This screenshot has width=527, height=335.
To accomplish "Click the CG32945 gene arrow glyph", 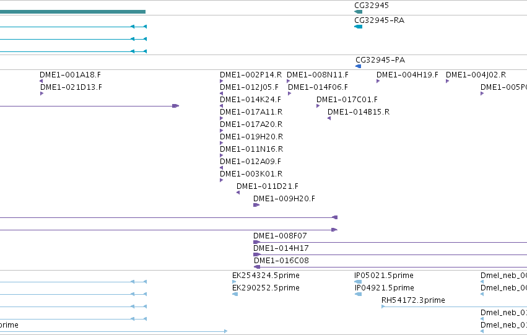I will 359,12.
